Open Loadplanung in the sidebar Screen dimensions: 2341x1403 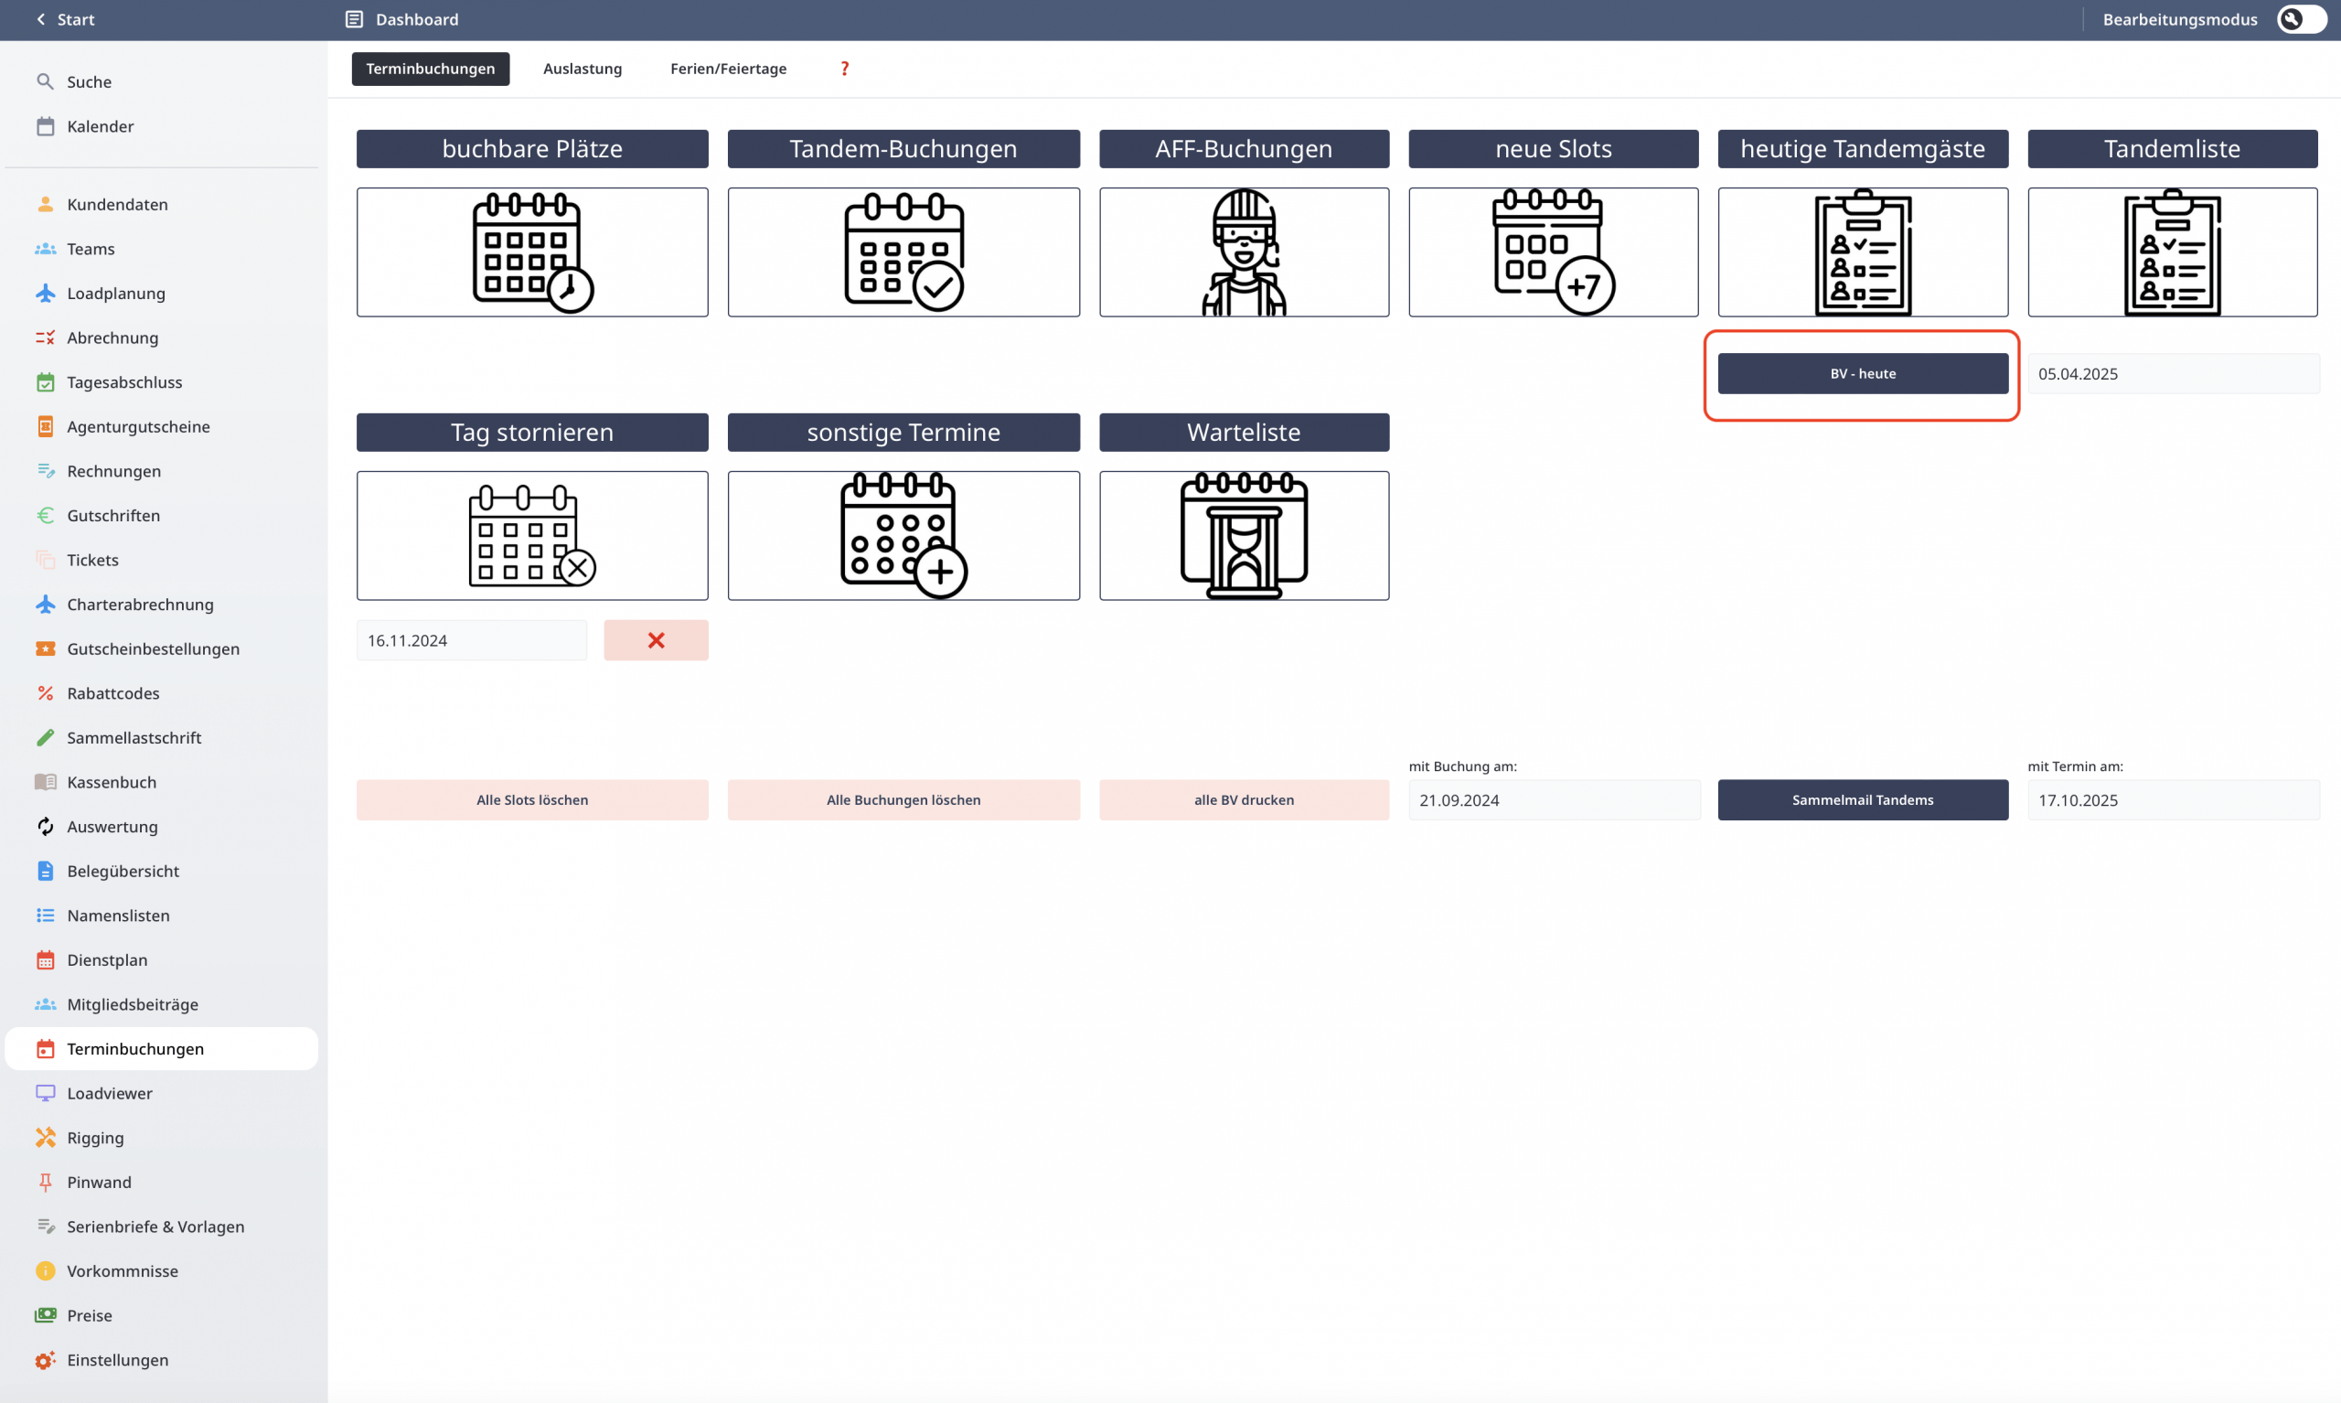pyautogui.click(x=115, y=293)
